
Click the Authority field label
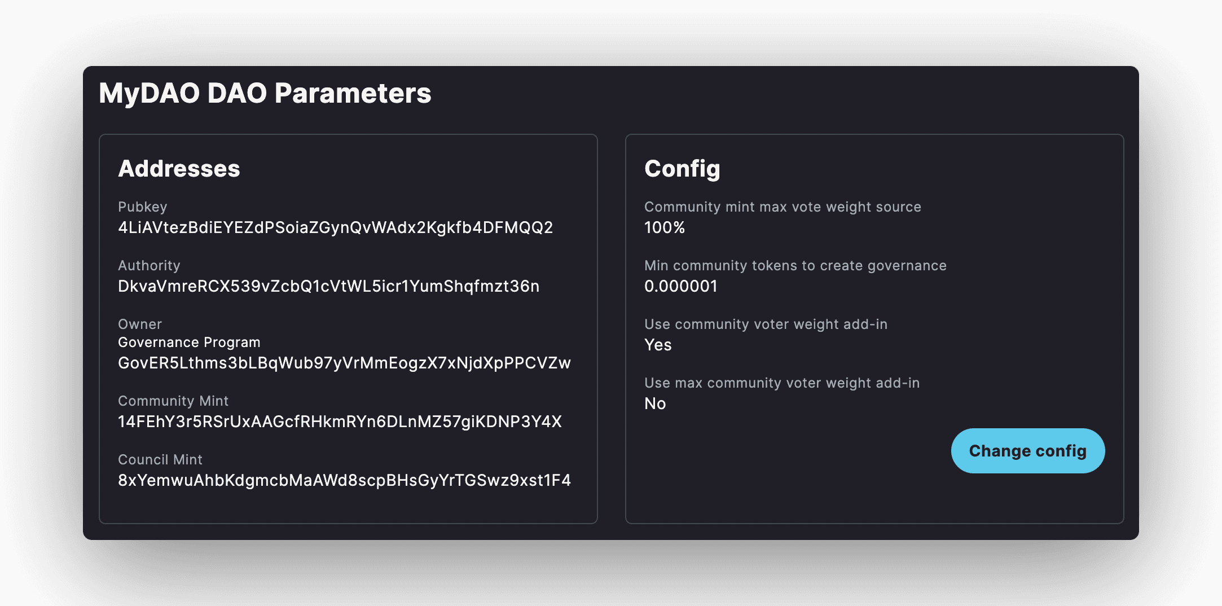(149, 266)
